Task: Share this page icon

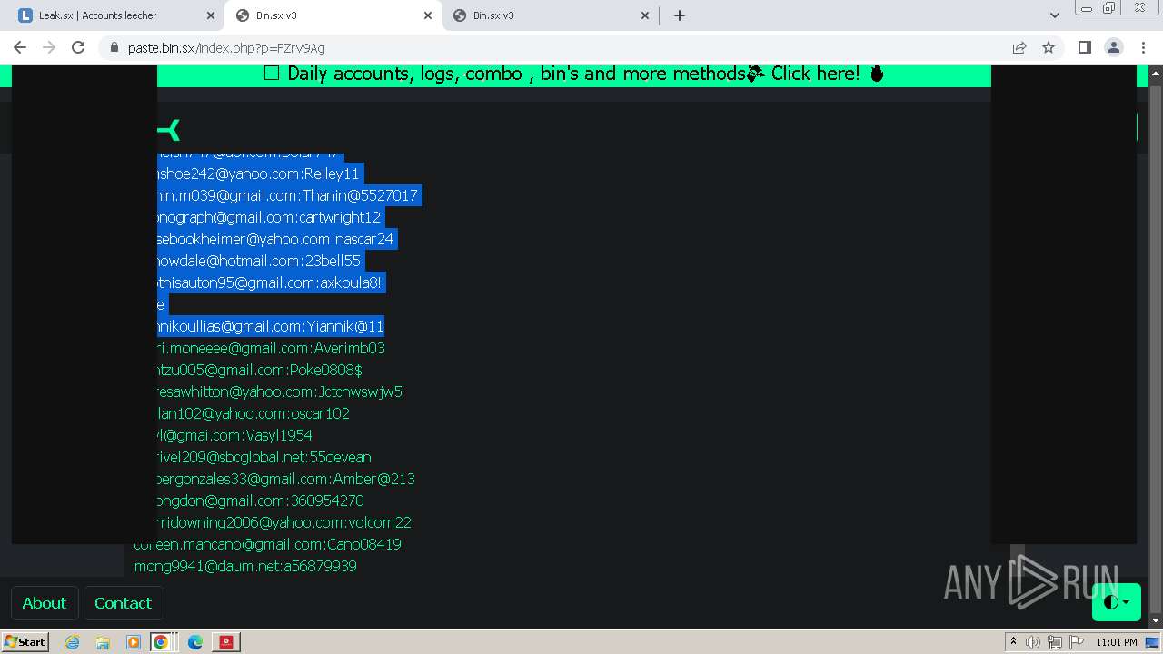Action: 1019,47
